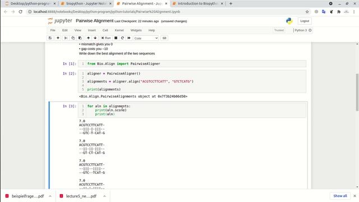
Task: Open the Insert menu
Action: tap(92, 30)
